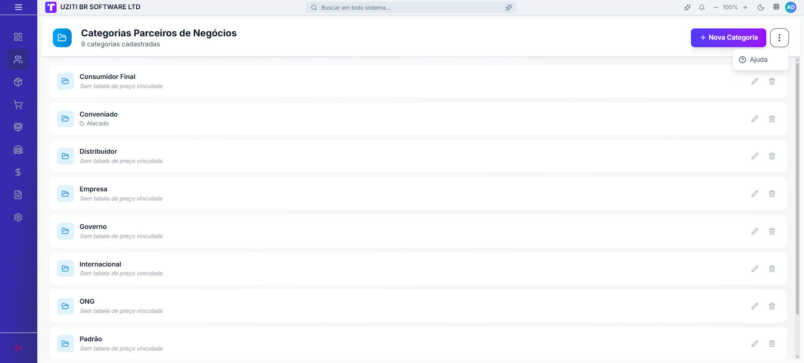804x363 pixels.
Task: Collapse the three-dot options menu
Action: (x=779, y=38)
